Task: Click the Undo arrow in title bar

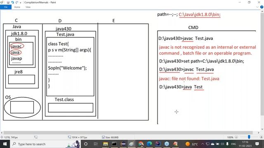Action: [12, 2]
